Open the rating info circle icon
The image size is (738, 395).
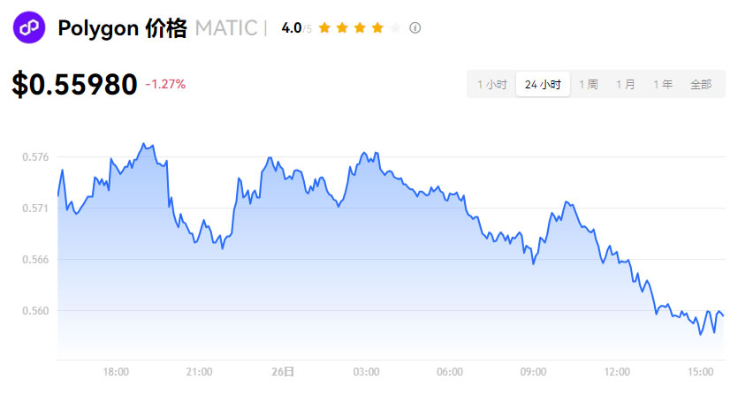tap(415, 28)
